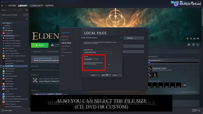Image resolution: width=203 pixels, height=114 pixels.
Task: Select Halo Infinite in the library
Action: pyautogui.click(x=9, y=86)
